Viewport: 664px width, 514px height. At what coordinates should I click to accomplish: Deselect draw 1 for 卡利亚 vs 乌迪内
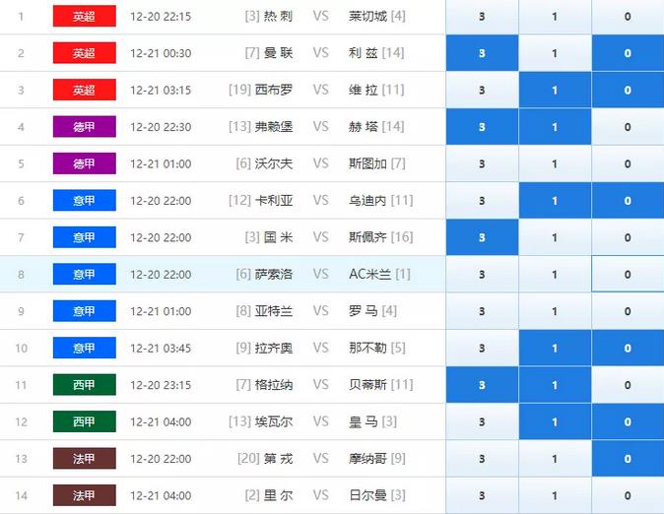(555, 201)
